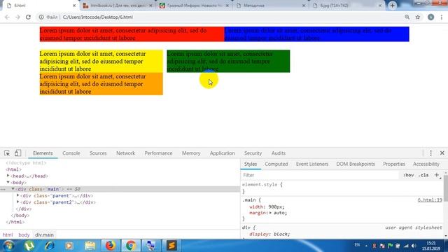Expand the div class parent node
The image size is (448, 252).
(18, 195)
